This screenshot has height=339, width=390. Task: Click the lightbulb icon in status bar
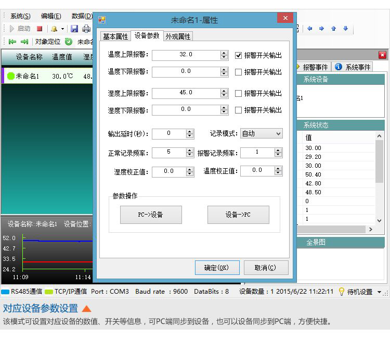[x=342, y=292]
